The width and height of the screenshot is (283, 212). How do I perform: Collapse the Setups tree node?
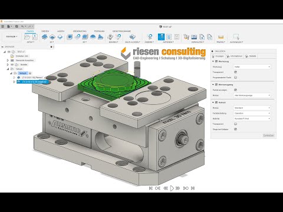pyautogui.click(x=8, y=69)
